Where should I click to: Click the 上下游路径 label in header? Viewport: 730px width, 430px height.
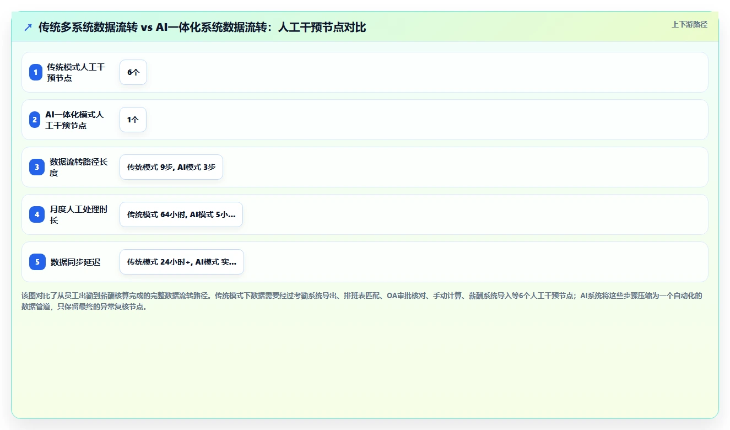pyautogui.click(x=689, y=24)
